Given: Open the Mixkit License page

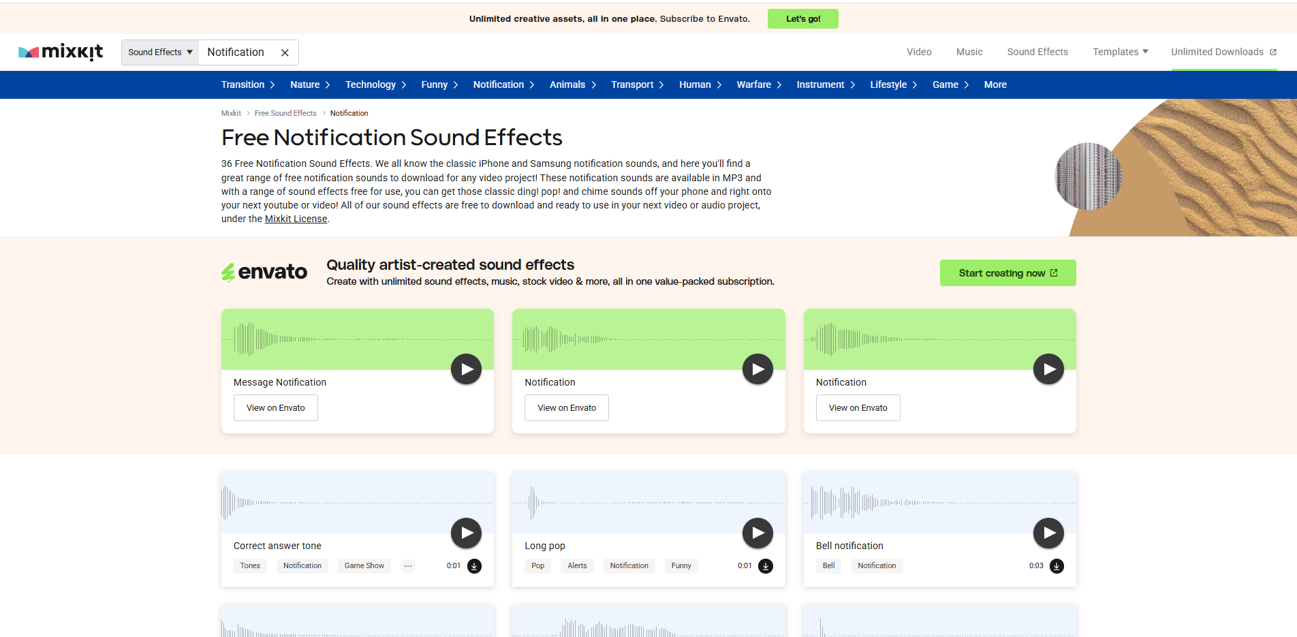Looking at the screenshot, I should (x=296, y=218).
